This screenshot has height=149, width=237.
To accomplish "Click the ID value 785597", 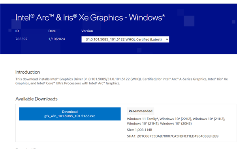I will pyautogui.click(x=21, y=39).
